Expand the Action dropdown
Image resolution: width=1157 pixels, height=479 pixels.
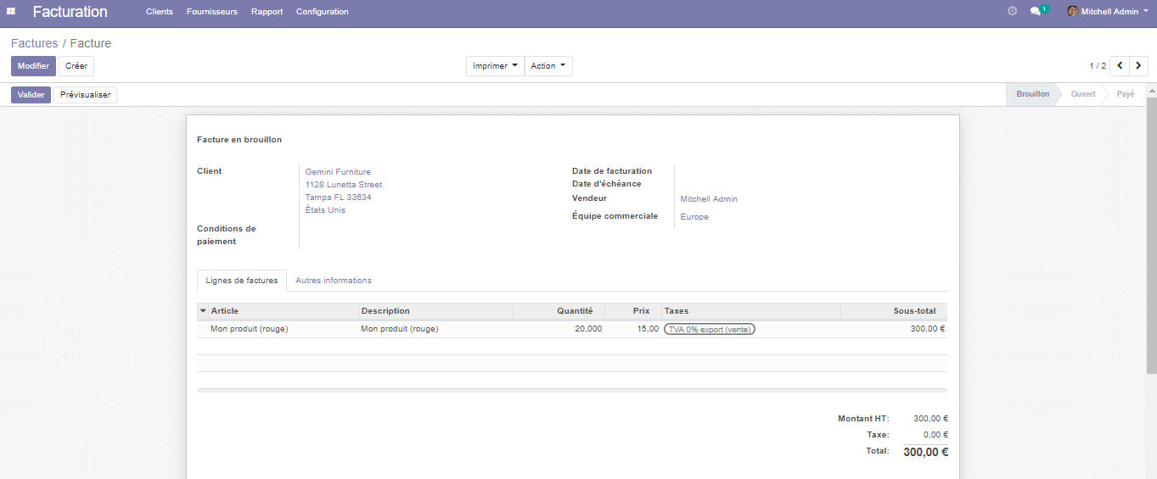coord(548,66)
